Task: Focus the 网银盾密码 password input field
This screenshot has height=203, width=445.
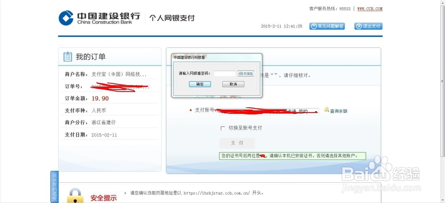Action: [225, 74]
